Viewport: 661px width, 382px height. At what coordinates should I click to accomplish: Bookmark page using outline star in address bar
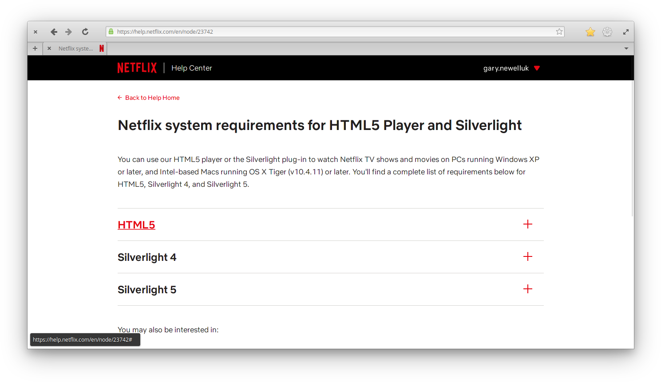click(559, 32)
